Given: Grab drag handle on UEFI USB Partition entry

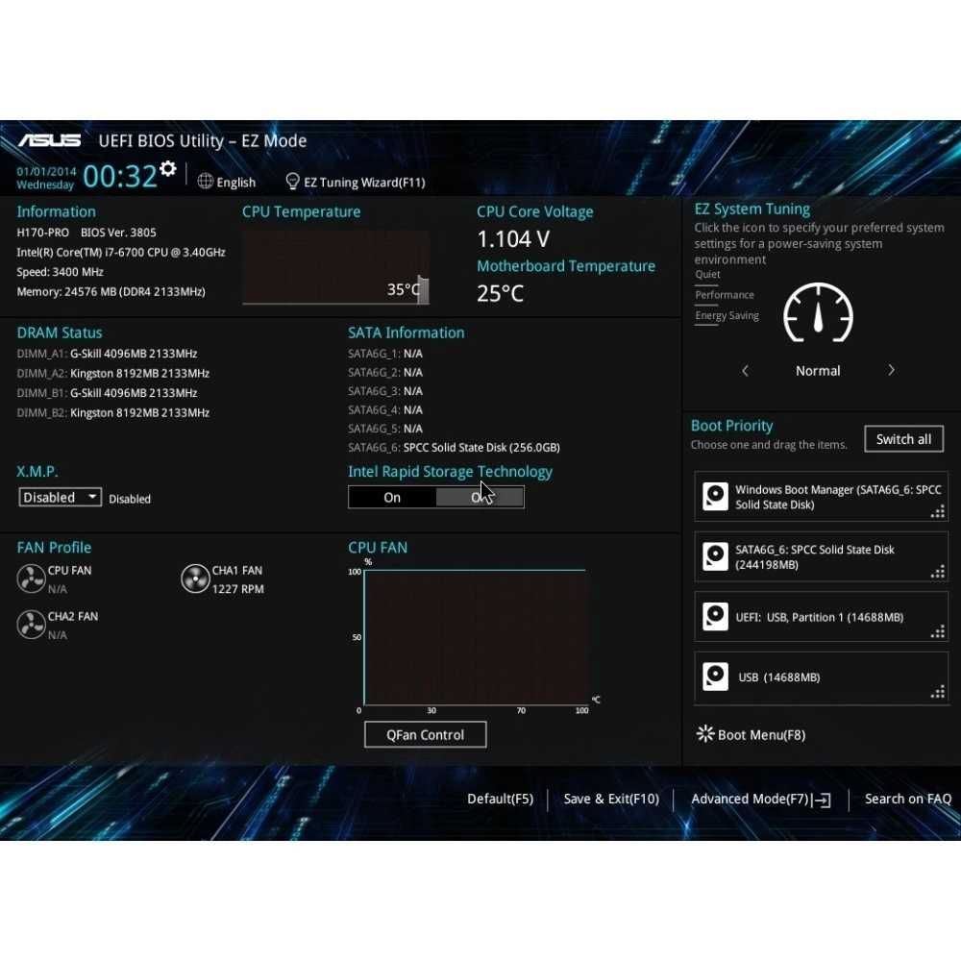Looking at the screenshot, I should 938,632.
